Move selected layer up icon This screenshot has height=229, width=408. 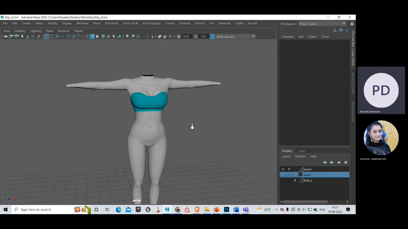325,162
